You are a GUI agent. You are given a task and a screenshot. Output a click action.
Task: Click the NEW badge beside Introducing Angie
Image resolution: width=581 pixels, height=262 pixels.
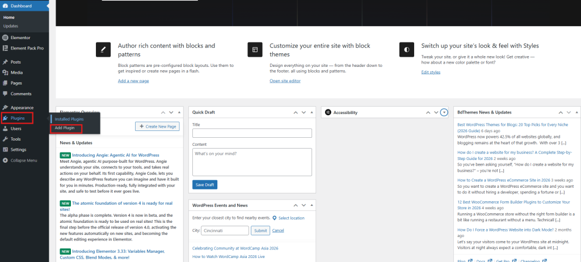pos(65,155)
